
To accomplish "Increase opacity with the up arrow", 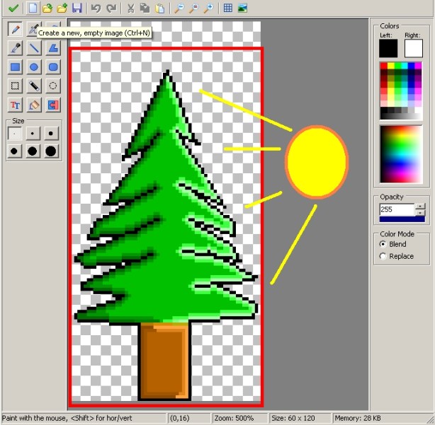I will tap(420, 206).
